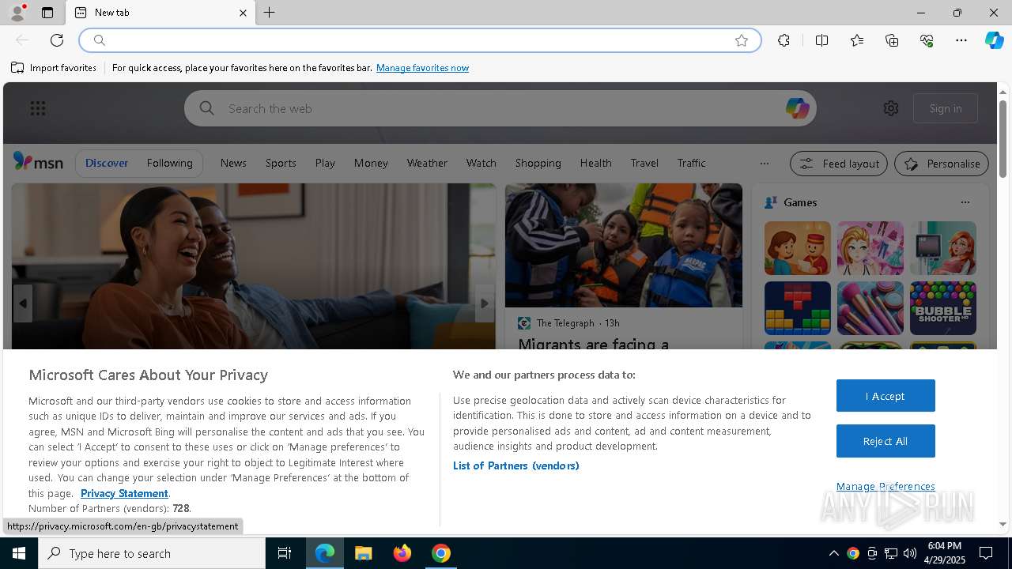1012x569 pixels.
Task: Open the Traffic category
Action: tap(691, 163)
